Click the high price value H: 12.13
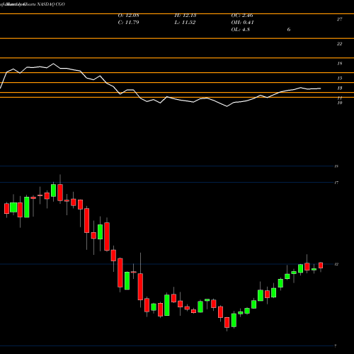 point(185,16)
